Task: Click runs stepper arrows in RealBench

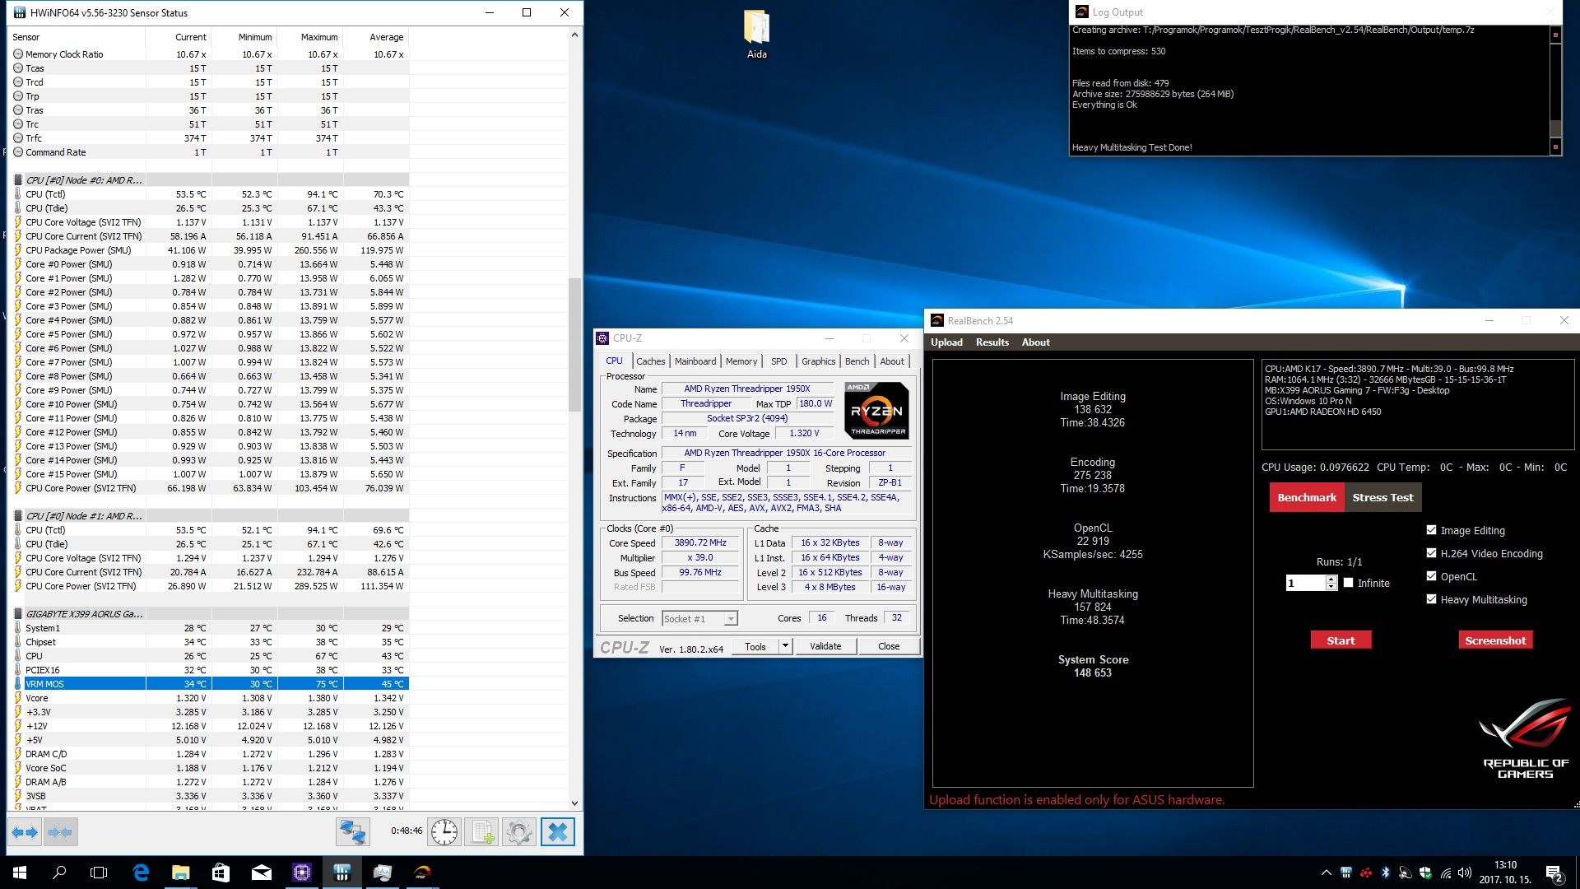Action: (x=1331, y=583)
